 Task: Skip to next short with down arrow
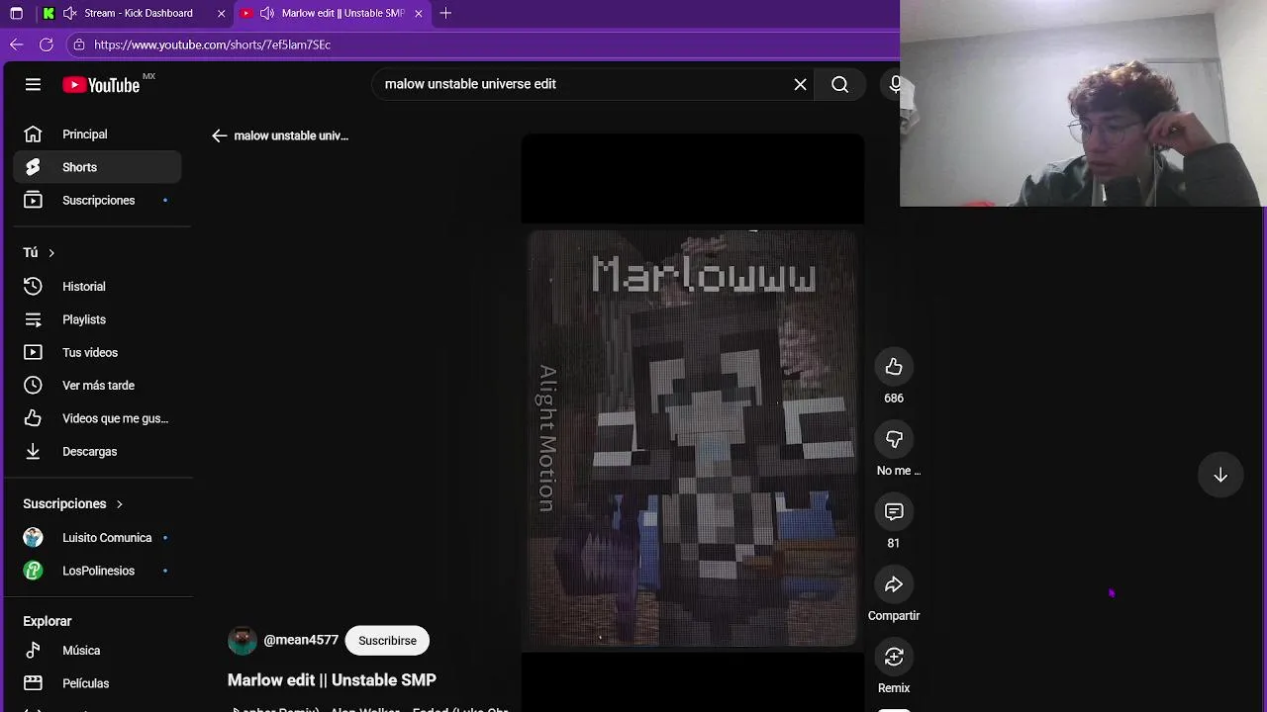(1220, 475)
